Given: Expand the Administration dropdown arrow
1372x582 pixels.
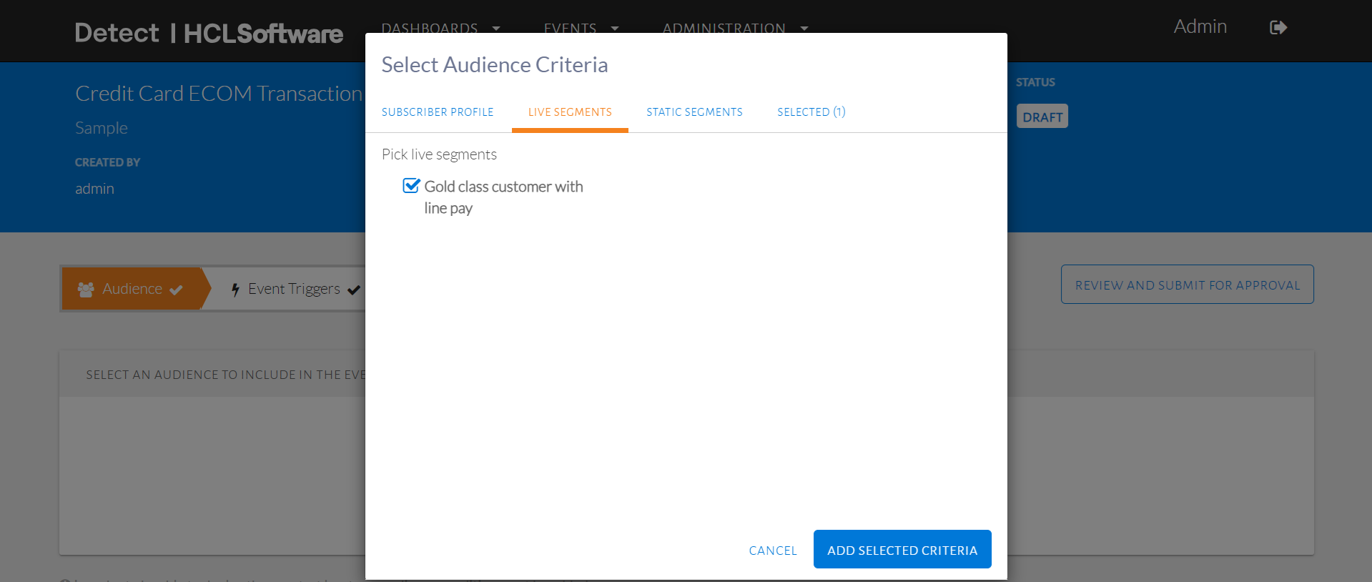Looking at the screenshot, I should coord(804,29).
